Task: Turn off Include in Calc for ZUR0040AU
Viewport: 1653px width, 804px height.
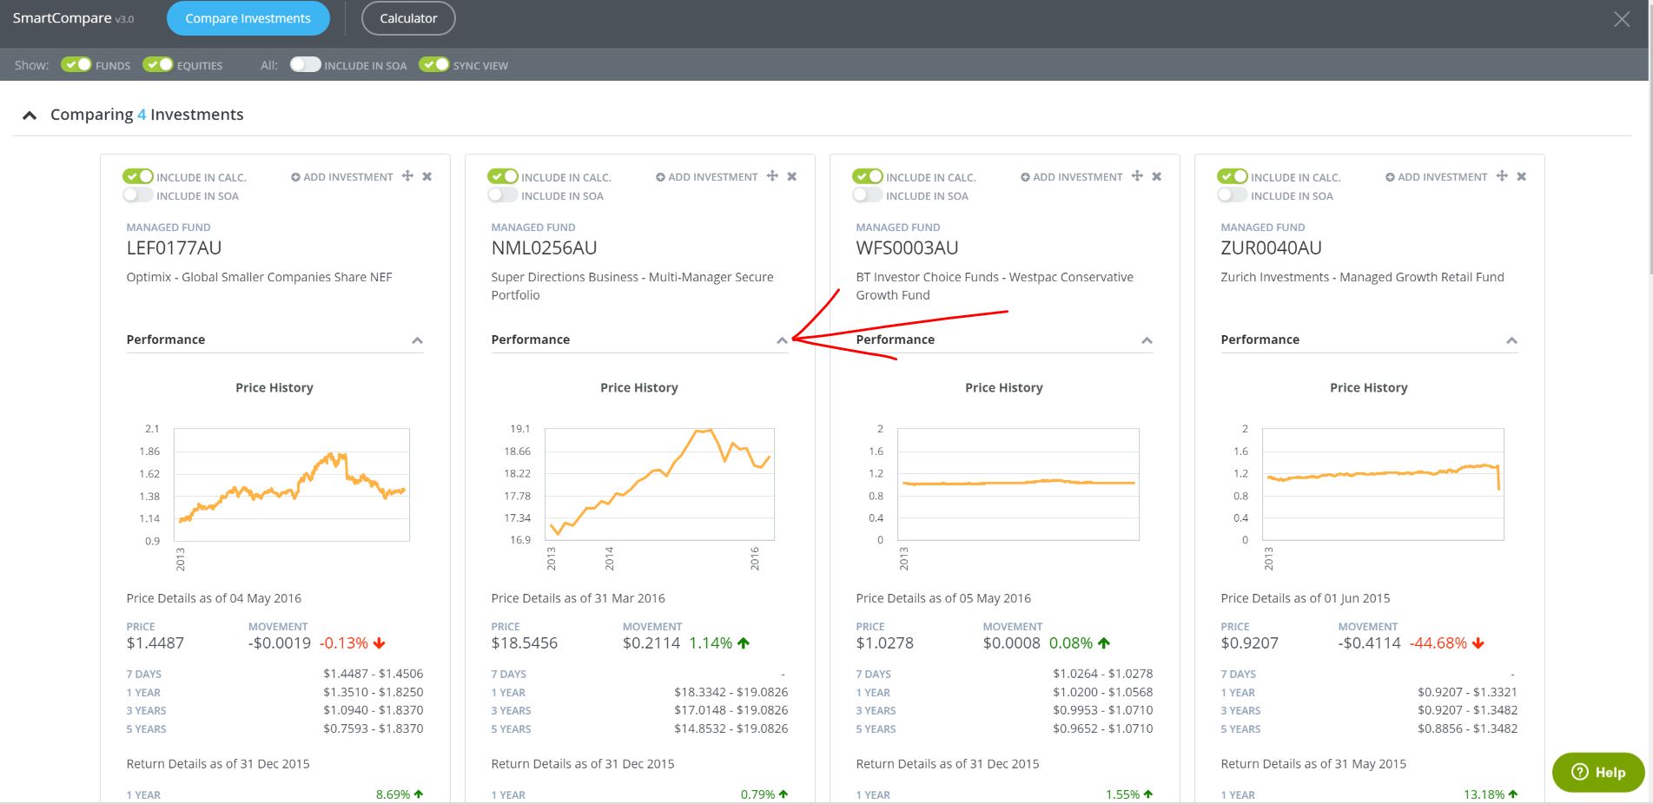Action: [x=1233, y=176]
